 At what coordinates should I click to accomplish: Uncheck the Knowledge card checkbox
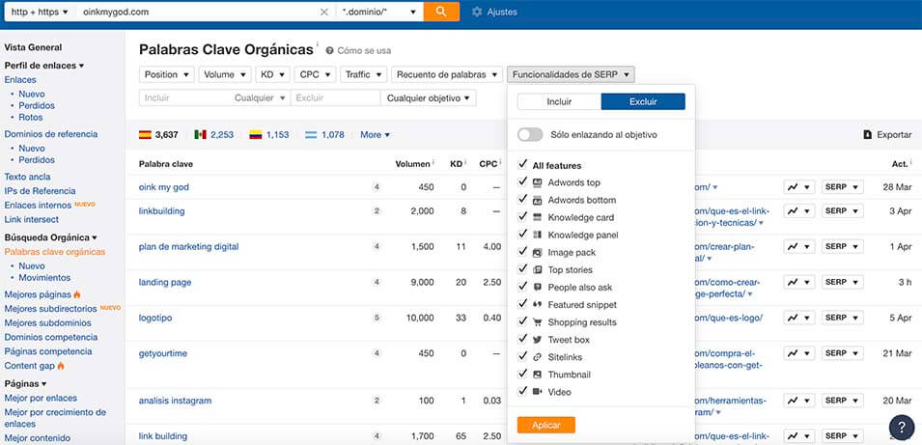[x=522, y=217]
